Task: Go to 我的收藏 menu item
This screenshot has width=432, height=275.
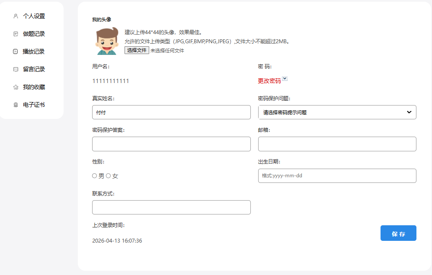Action: tap(34, 87)
